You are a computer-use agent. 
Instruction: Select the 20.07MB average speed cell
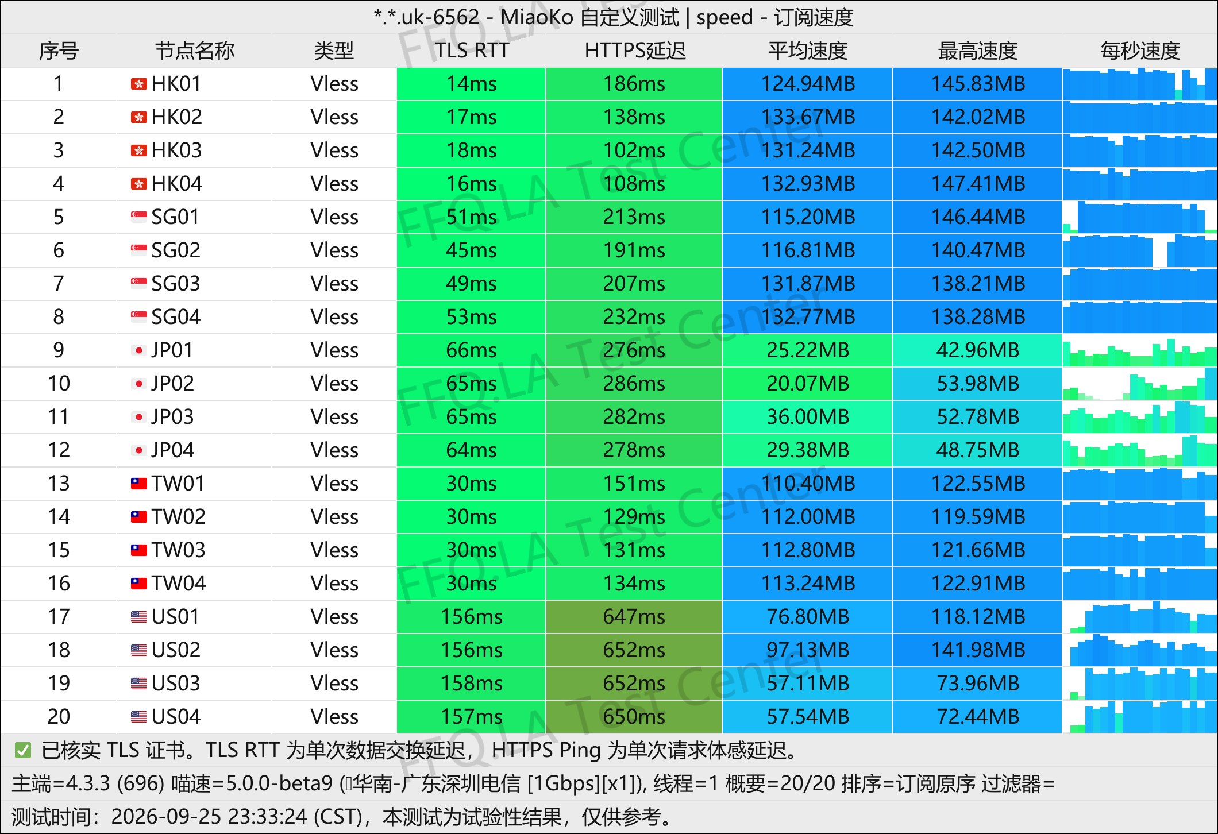(807, 384)
